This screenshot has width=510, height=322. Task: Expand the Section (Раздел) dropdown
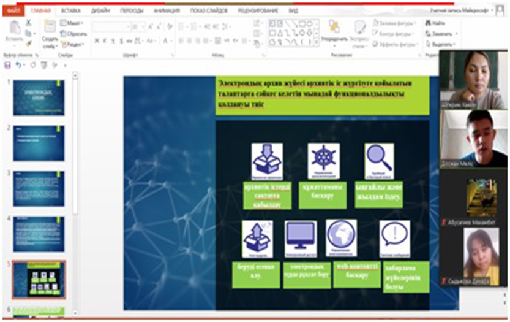(x=75, y=45)
